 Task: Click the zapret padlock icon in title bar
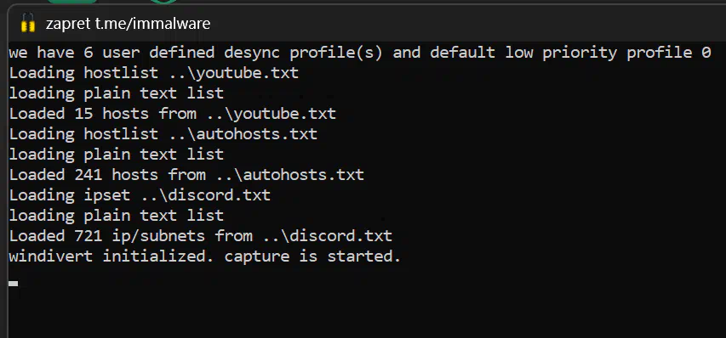pyautogui.click(x=28, y=23)
